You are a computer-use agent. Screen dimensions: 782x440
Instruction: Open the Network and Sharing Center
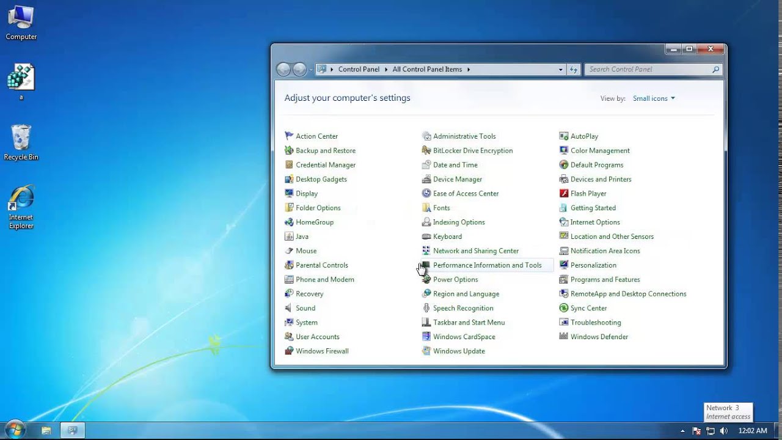point(475,251)
